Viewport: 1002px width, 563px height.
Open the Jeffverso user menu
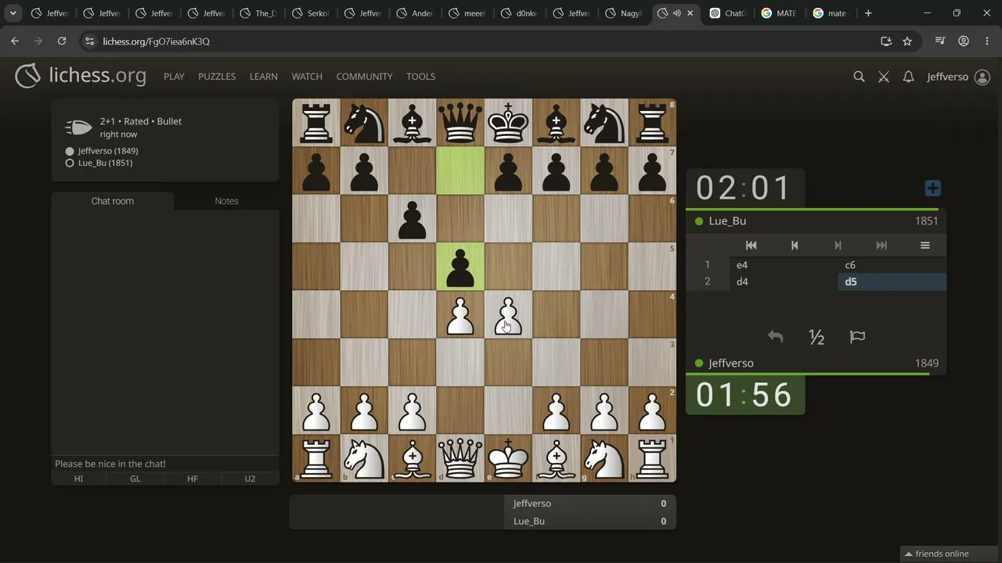(958, 77)
